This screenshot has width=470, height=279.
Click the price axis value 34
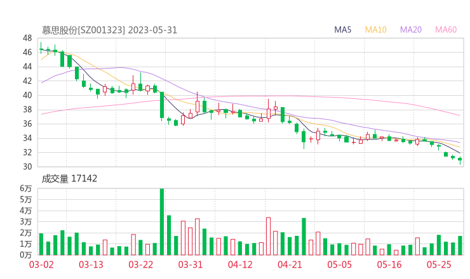pos(27,138)
